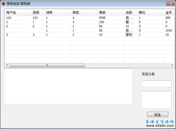Click the 金币 column header
The height and width of the screenshot is (129, 176).
[x=168, y=12]
